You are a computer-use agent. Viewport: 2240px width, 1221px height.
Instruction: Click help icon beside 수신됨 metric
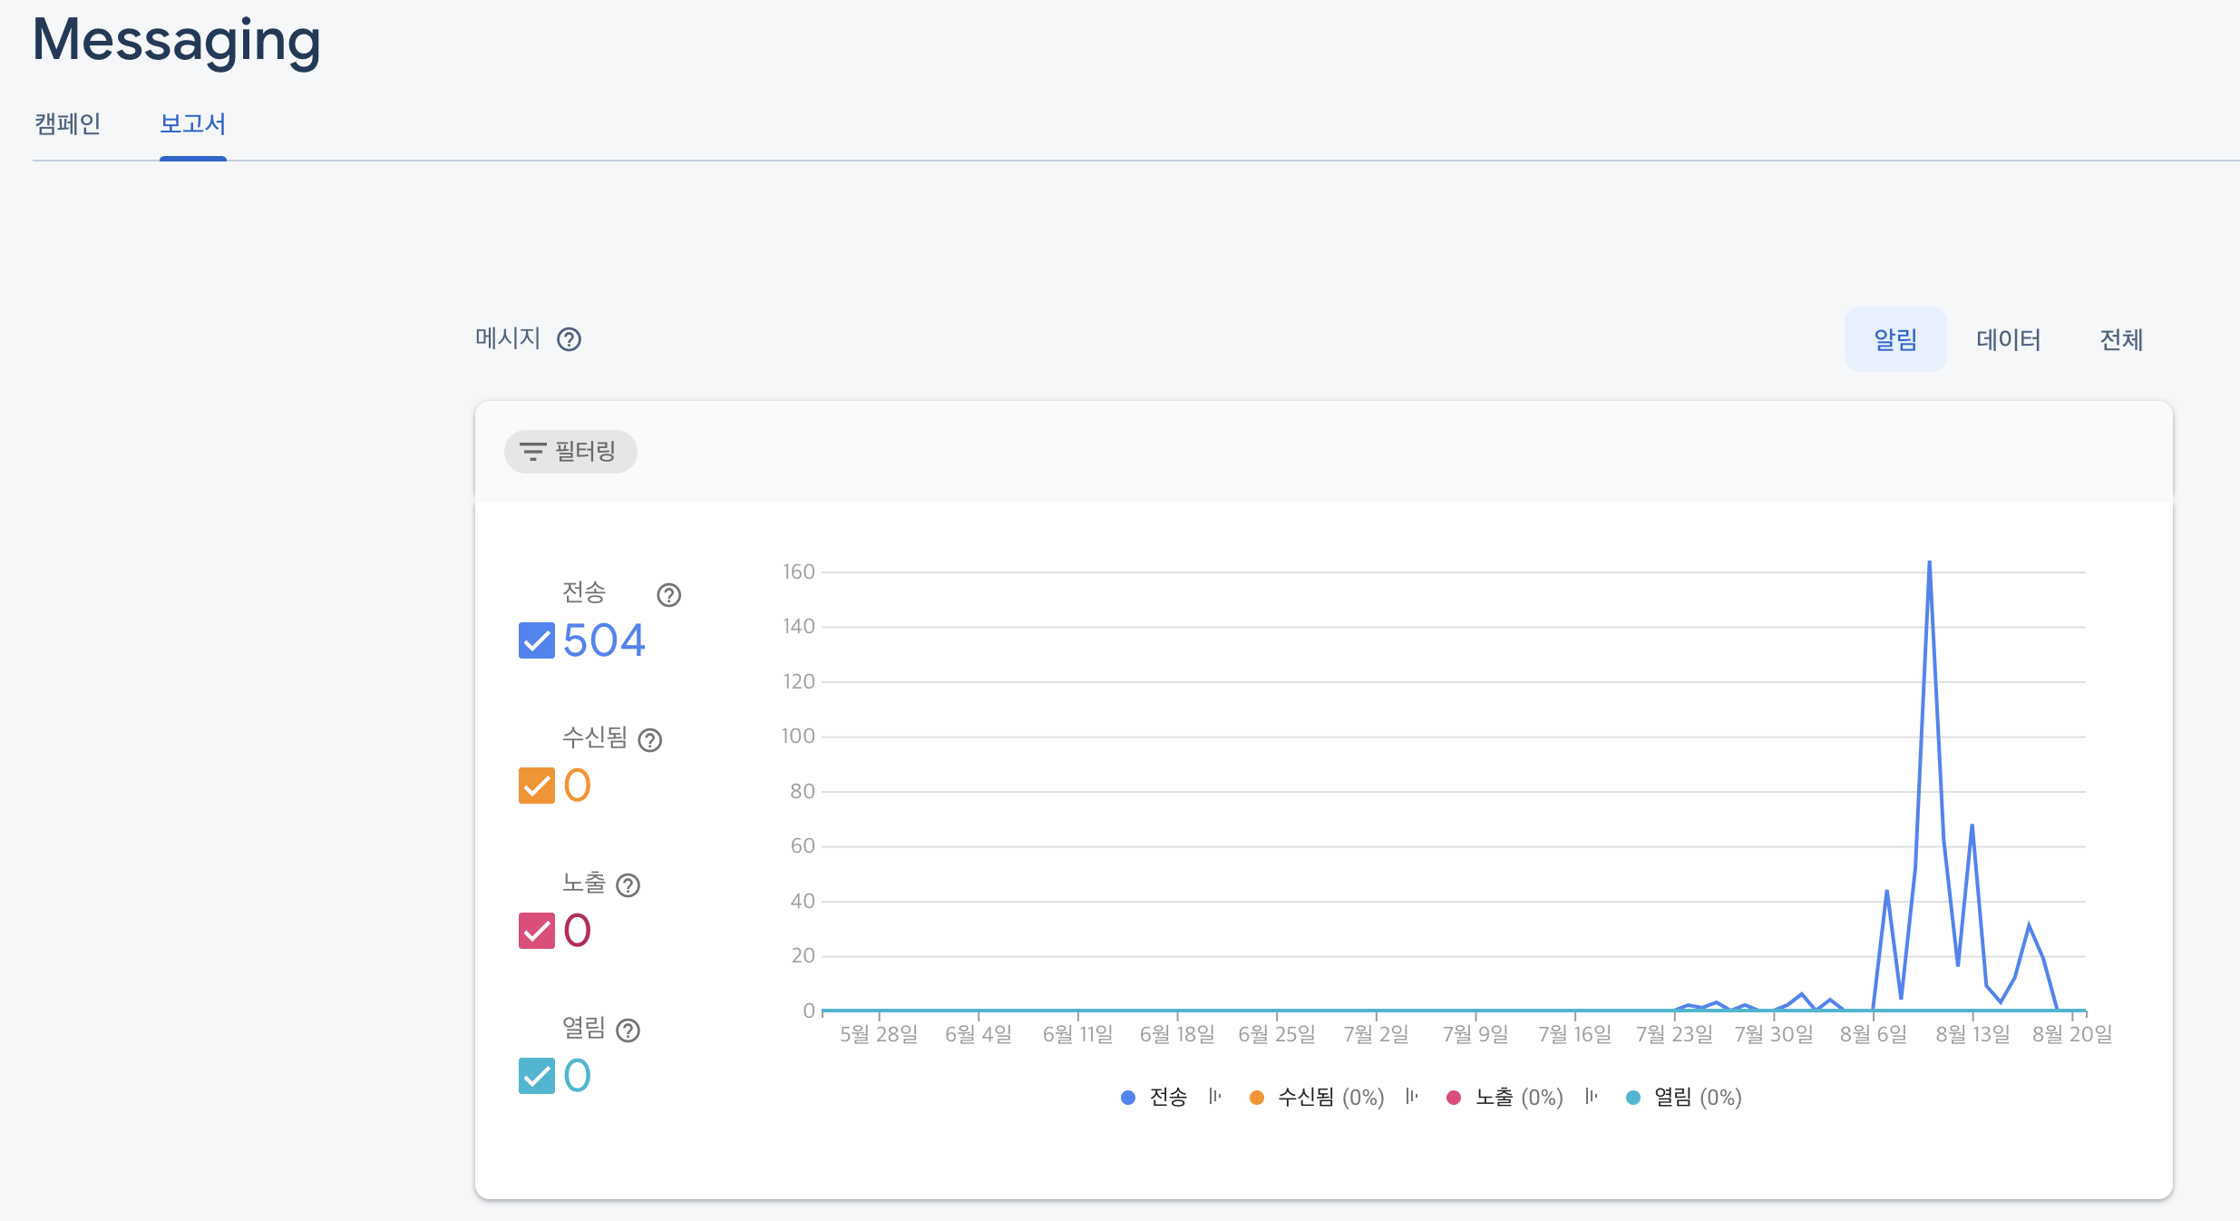pyautogui.click(x=649, y=740)
